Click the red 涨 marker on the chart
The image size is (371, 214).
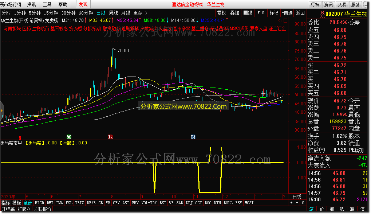(x=110, y=137)
